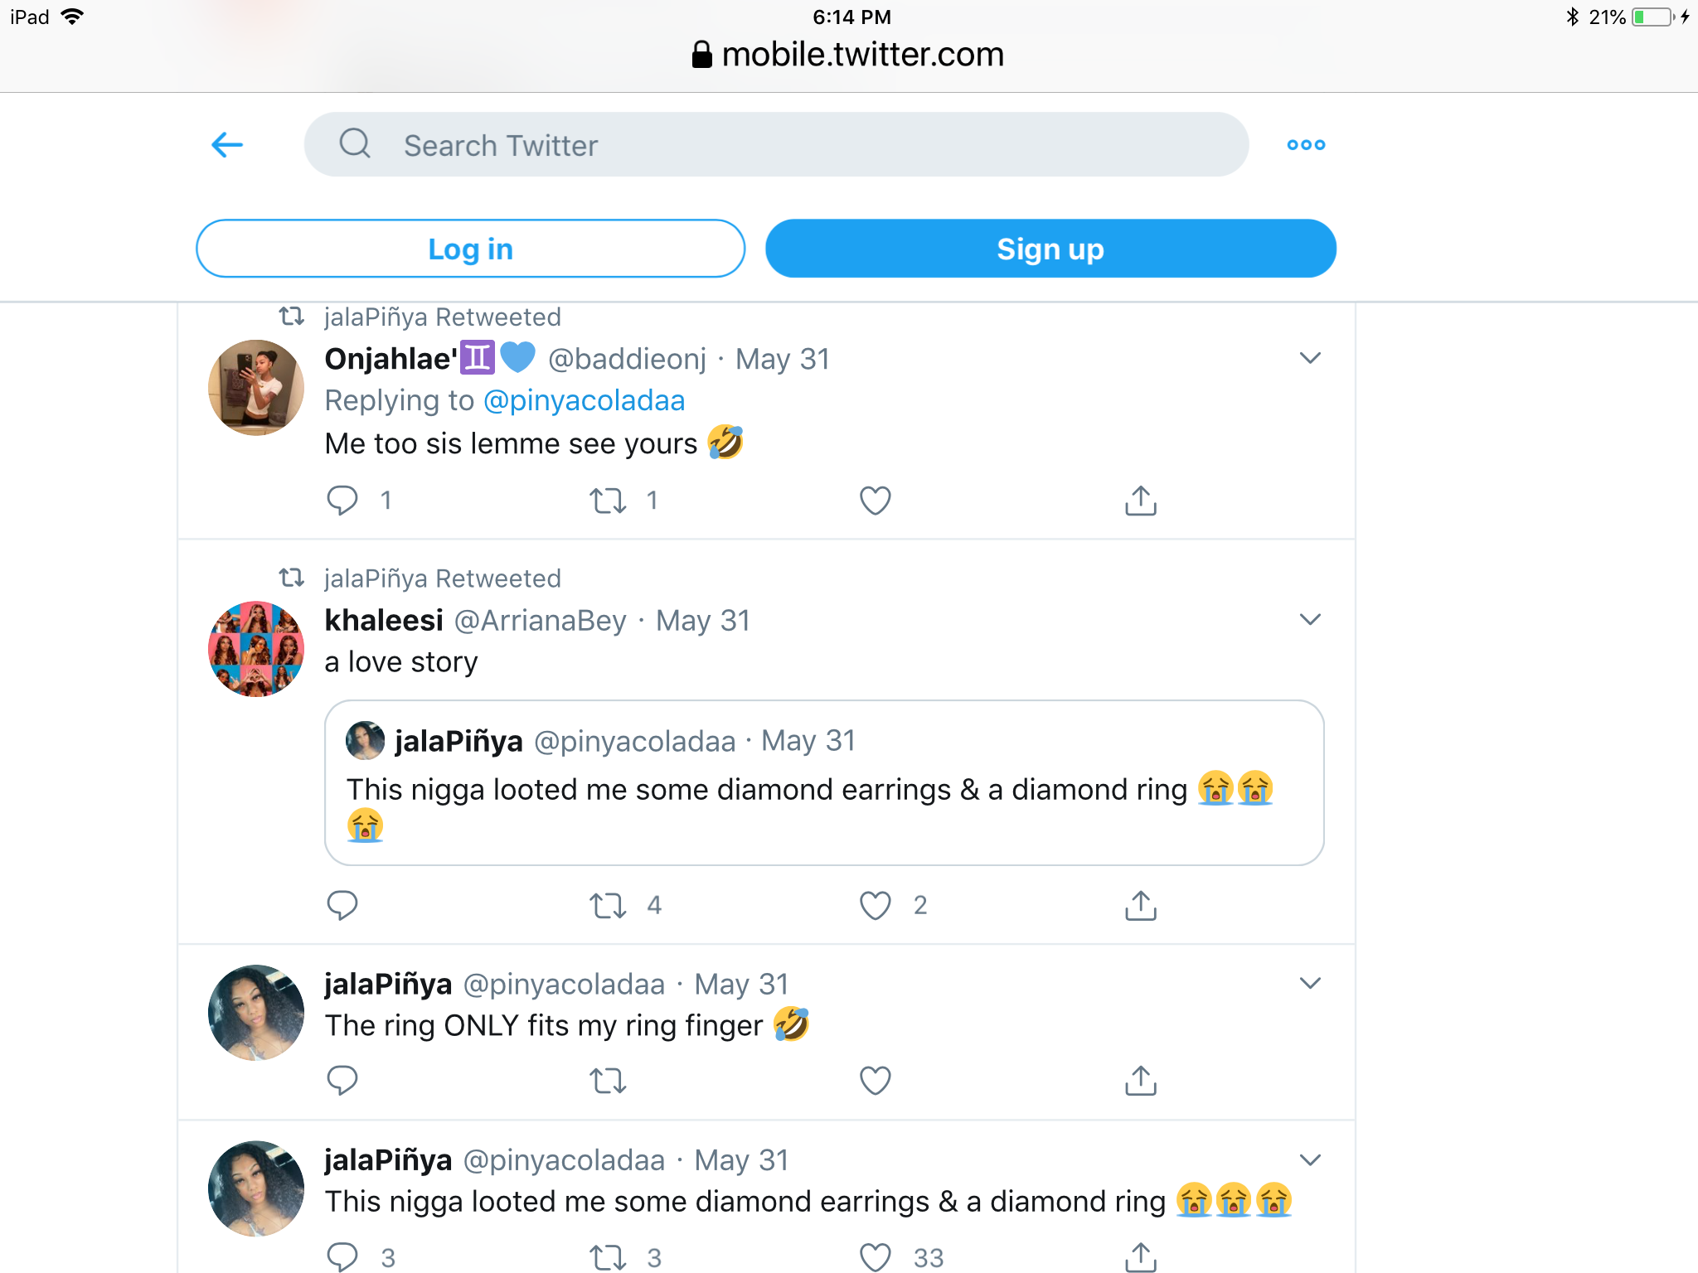This screenshot has height=1273, width=1698.
Task: Expand options chevron on Onjahlae's tweet
Action: click(x=1310, y=358)
